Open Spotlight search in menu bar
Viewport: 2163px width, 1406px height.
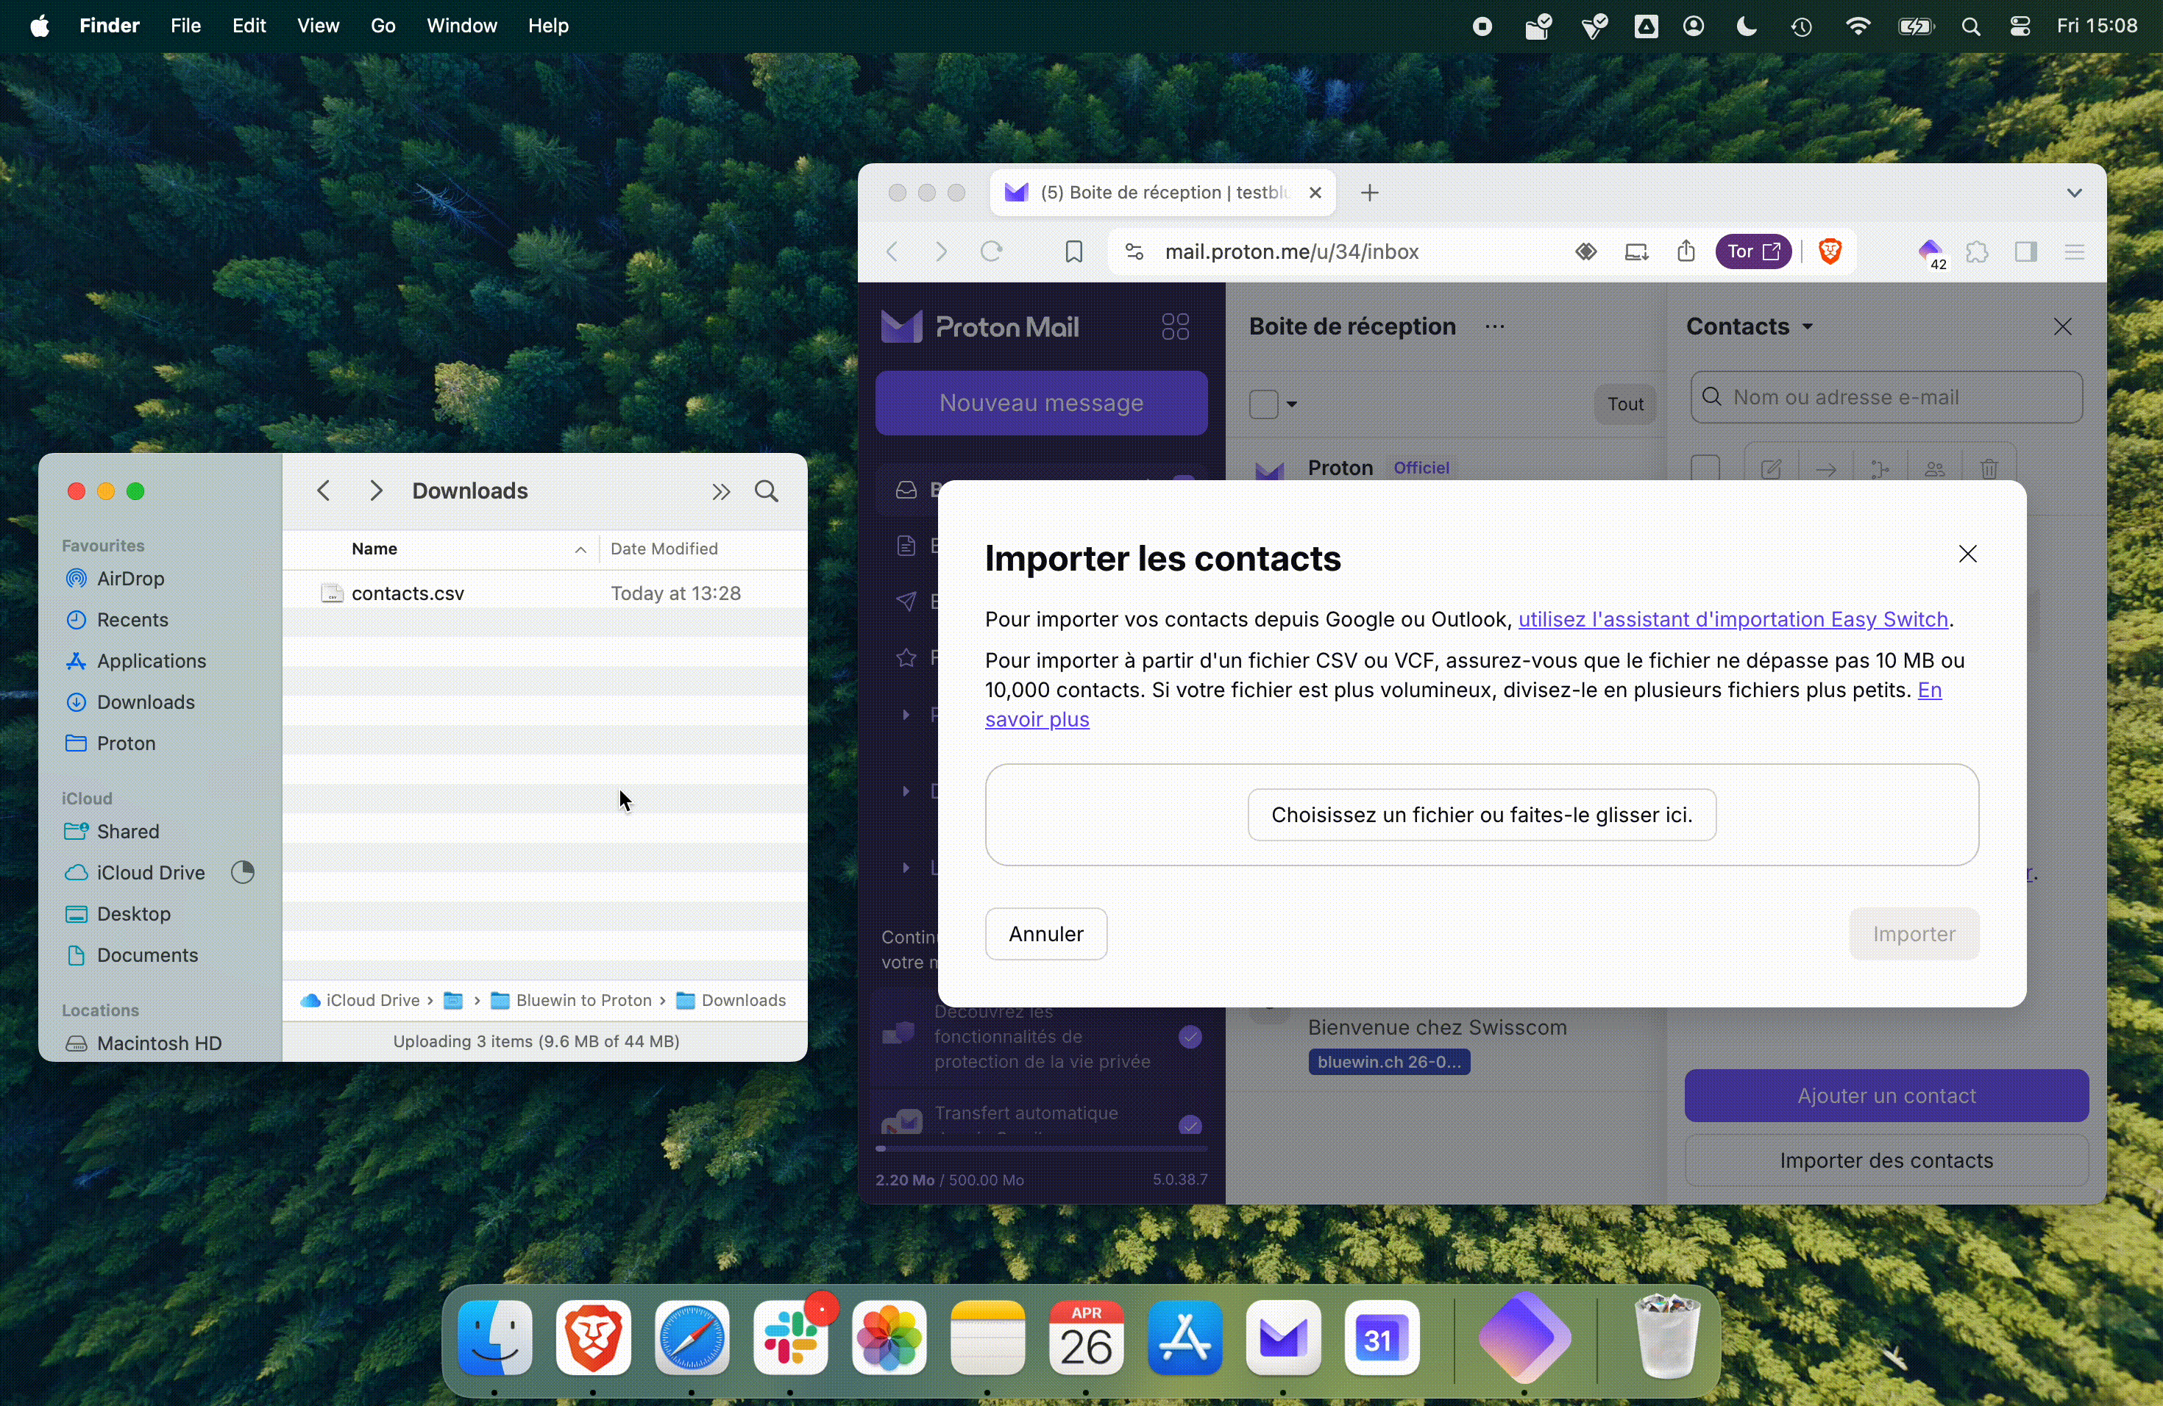coord(1970,26)
